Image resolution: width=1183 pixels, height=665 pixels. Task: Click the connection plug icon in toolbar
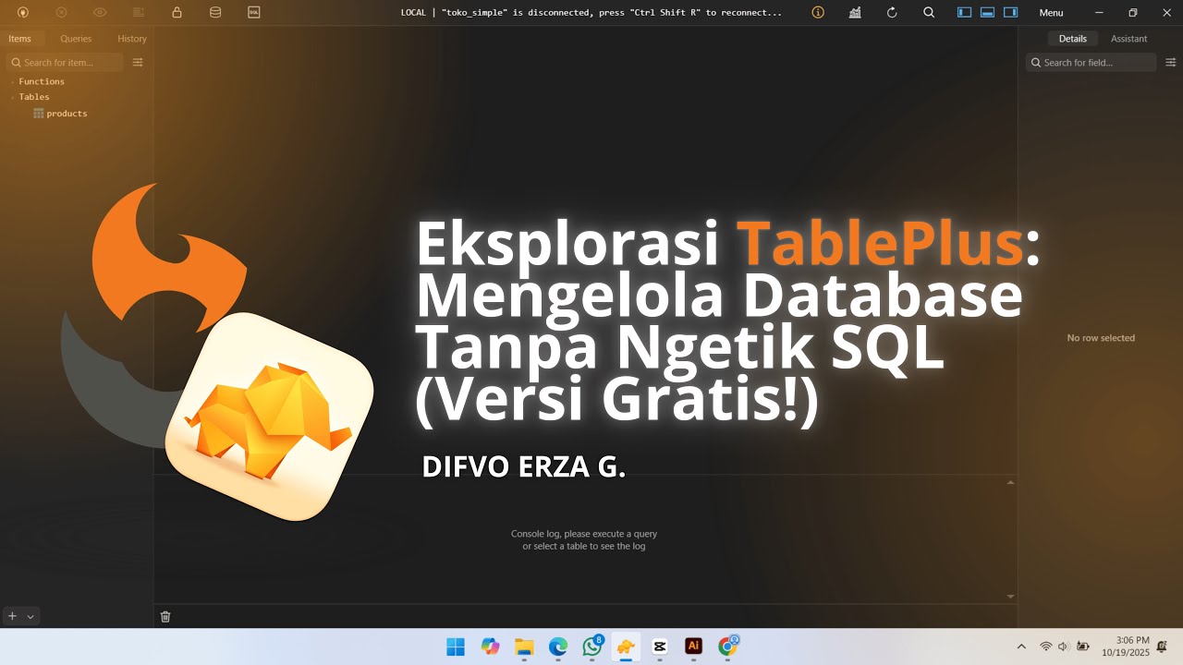tap(23, 12)
